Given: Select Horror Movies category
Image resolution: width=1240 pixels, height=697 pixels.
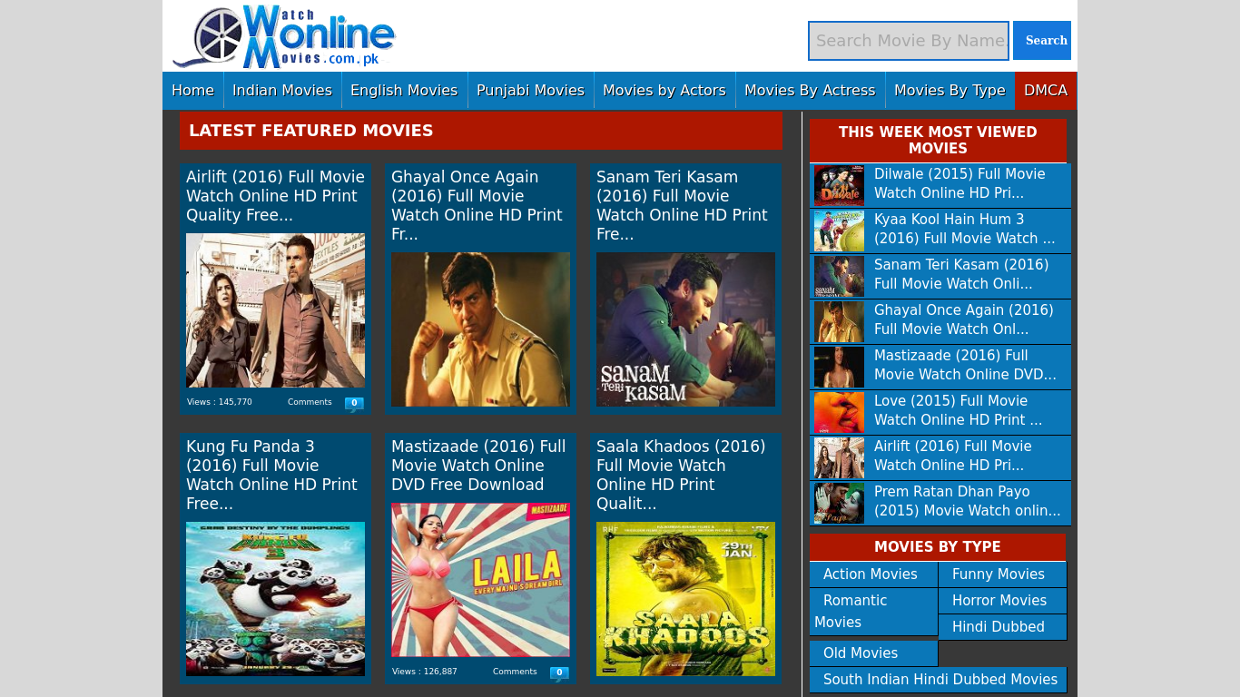Looking at the screenshot, I should 1002,601.
